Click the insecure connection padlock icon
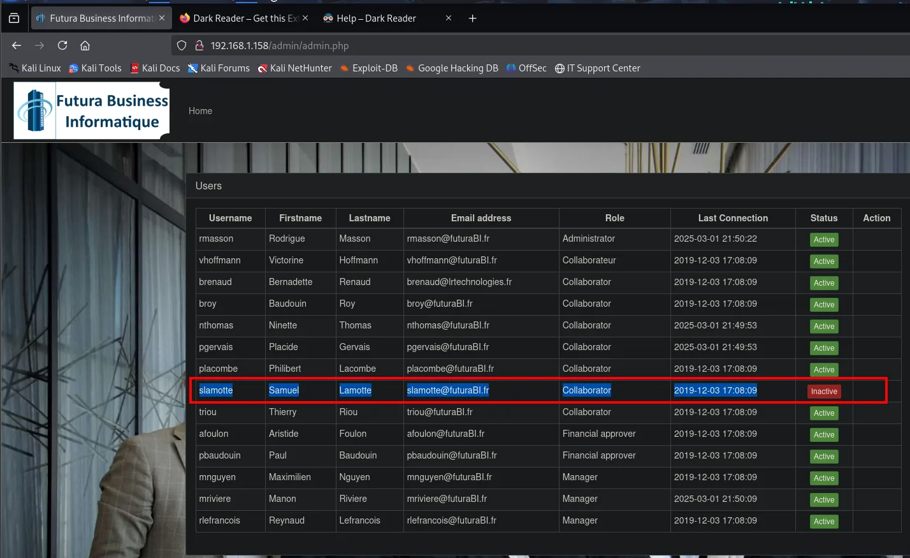This screenshot has width=910, height=558. 199,45
